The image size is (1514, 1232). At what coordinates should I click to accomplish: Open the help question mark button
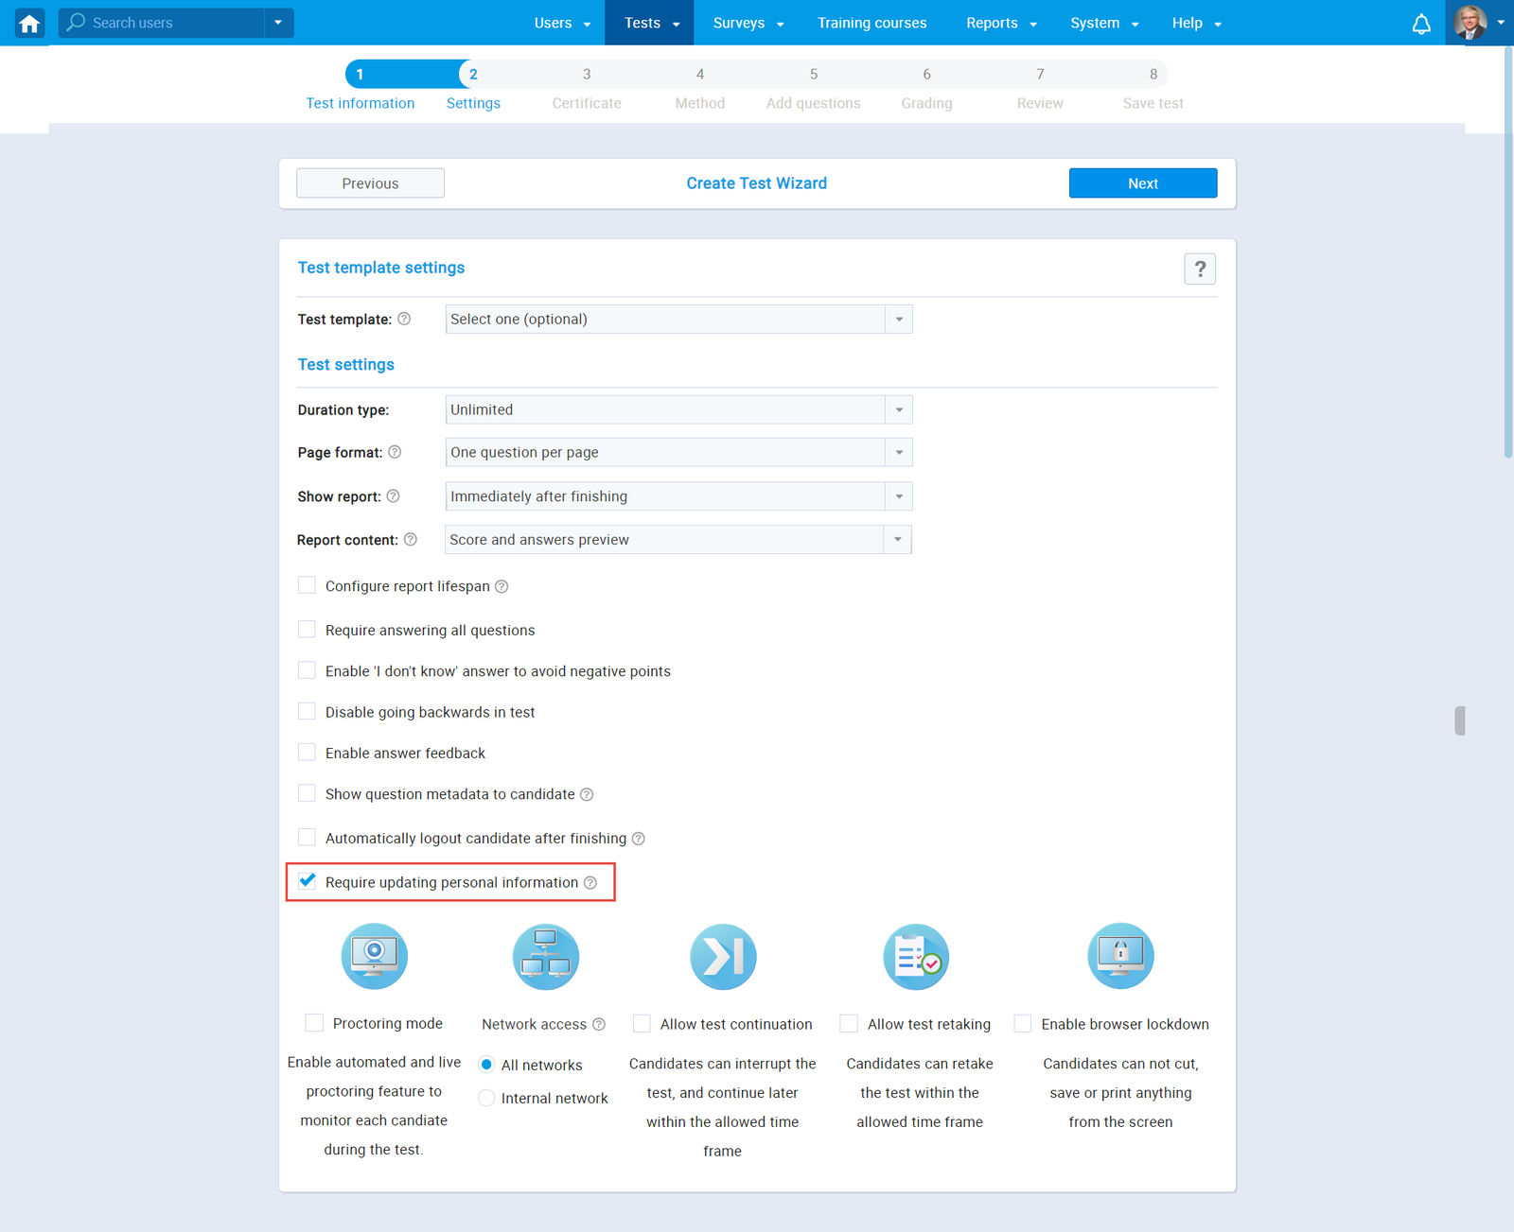(x=1200, y=269)
